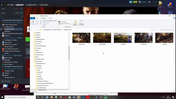This screenshot has height=99, width=176.
Task: Open the LIBRARY section in Steam
Action: 20,5
